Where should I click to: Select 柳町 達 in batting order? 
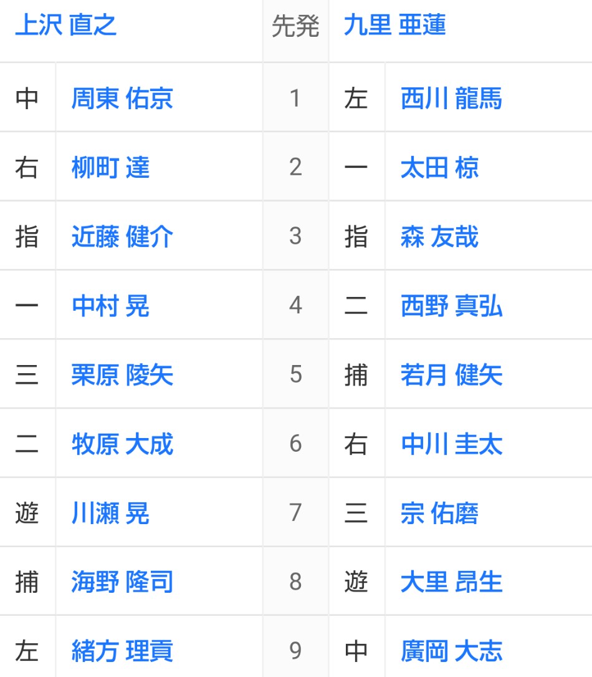pos(110,168)
